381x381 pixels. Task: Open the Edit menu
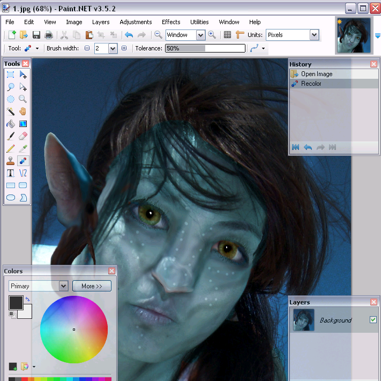coord(29,22)
